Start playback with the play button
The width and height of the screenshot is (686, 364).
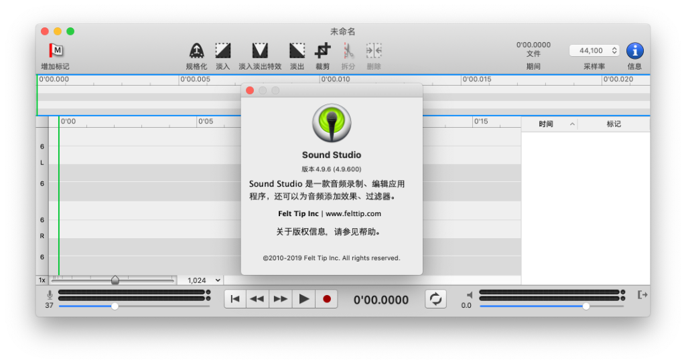pos(303,299)
